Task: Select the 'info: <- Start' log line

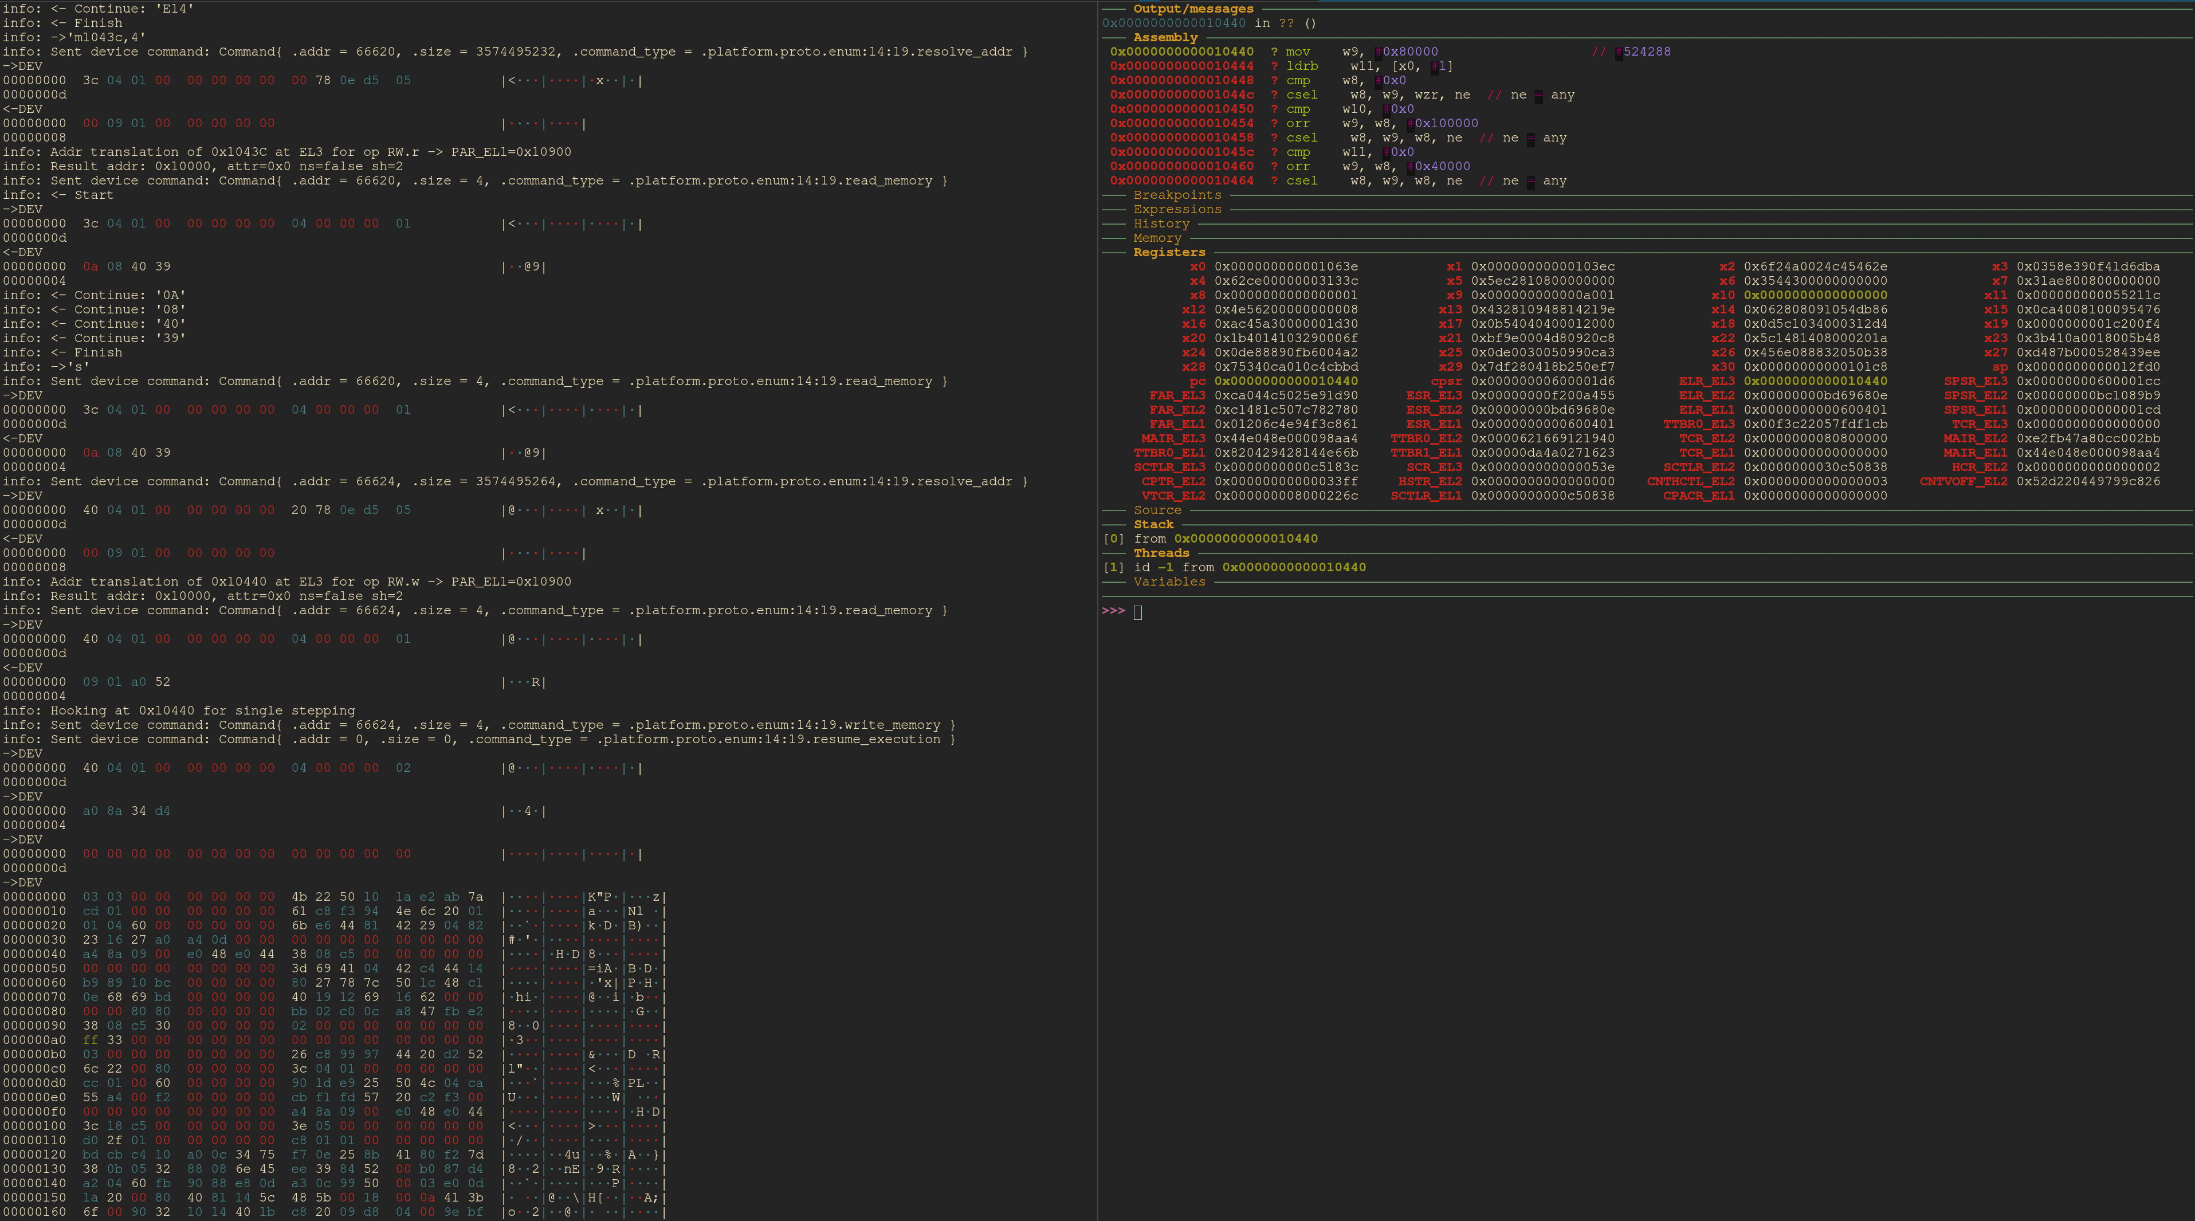Action: (58, 195)
